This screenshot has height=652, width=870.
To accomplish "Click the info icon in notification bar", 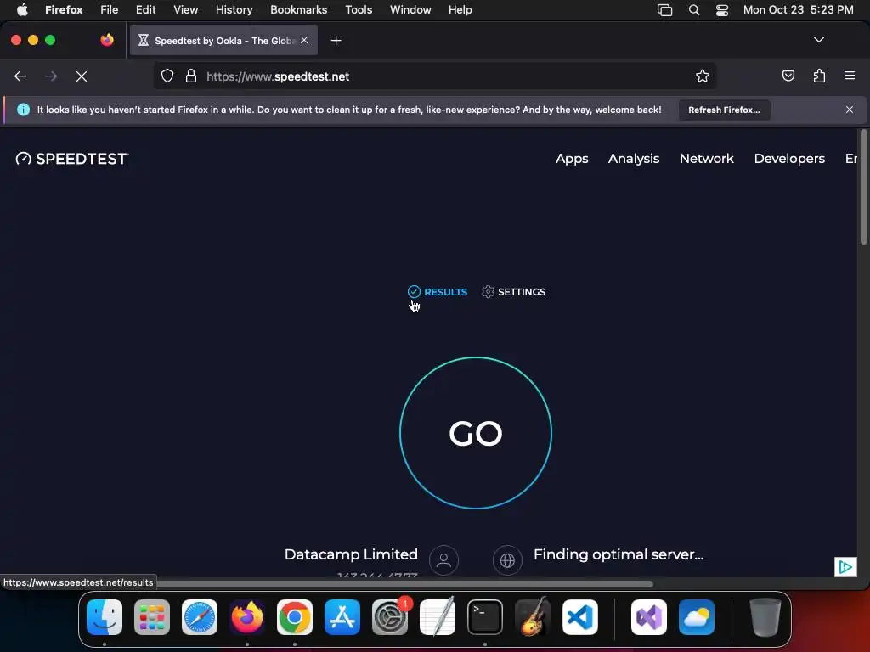I will tap(23, 110).
